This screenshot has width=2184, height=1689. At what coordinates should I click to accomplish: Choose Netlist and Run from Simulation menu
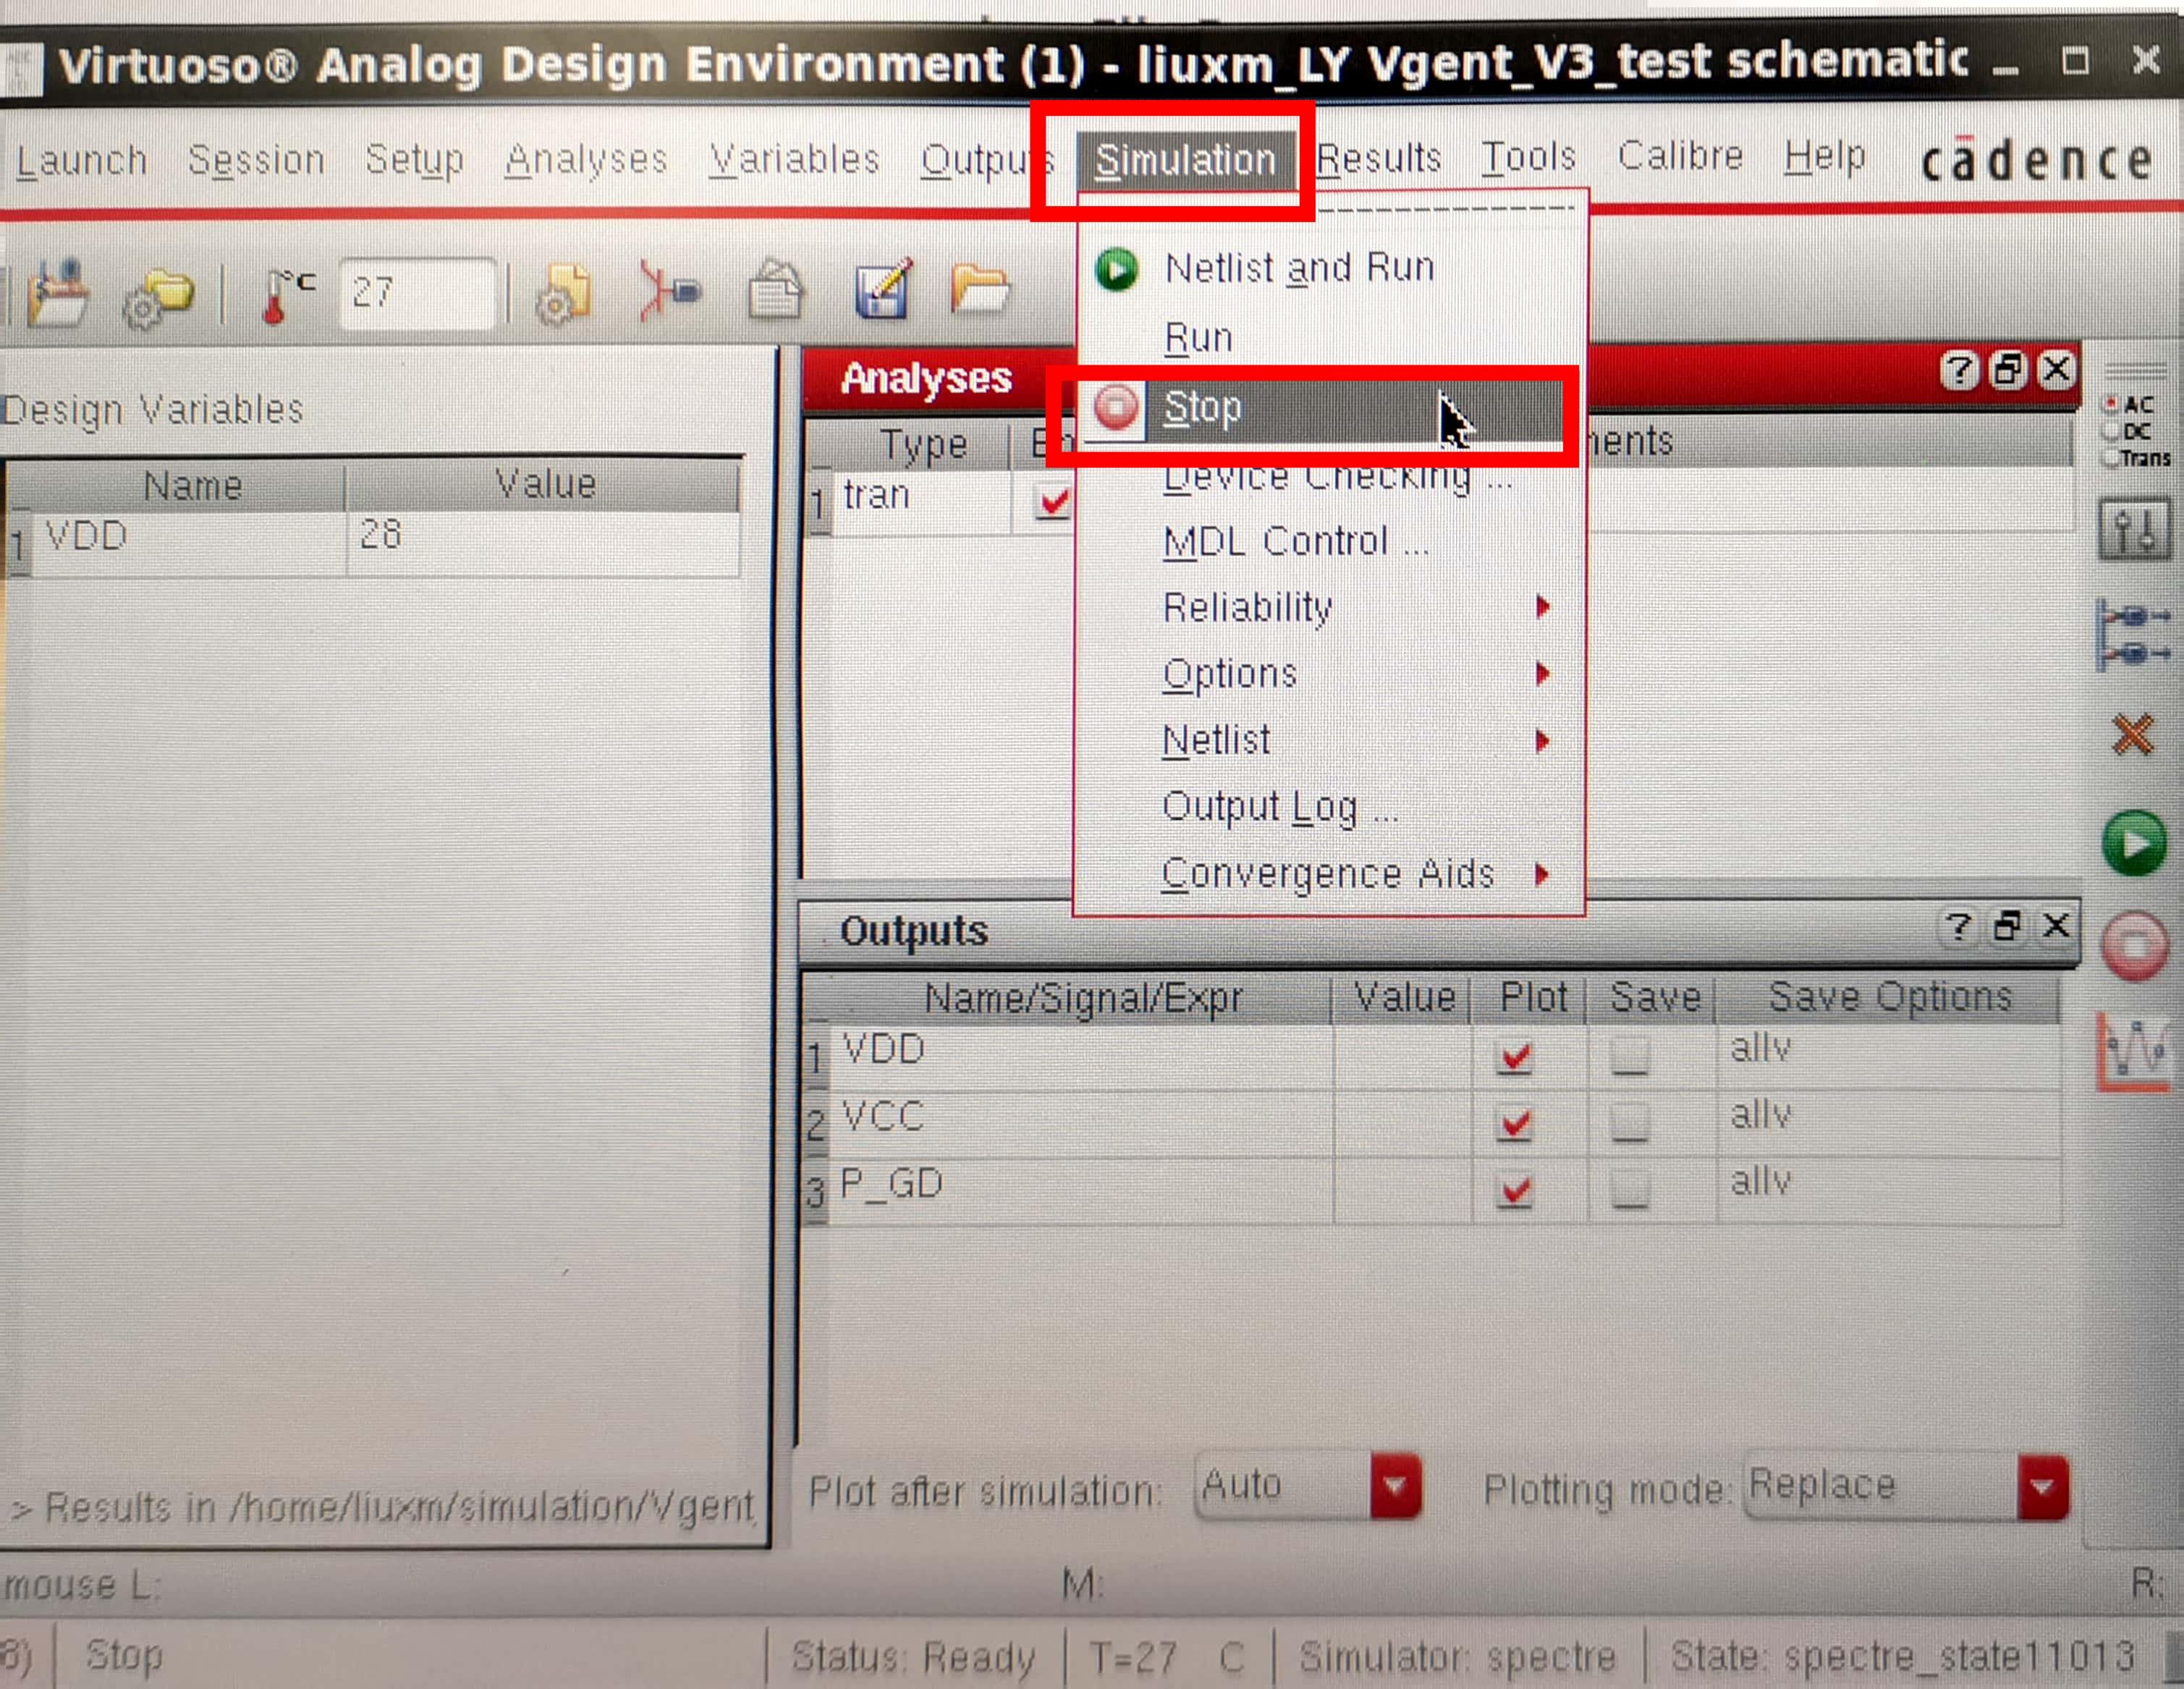click(x=1298, y=268)
